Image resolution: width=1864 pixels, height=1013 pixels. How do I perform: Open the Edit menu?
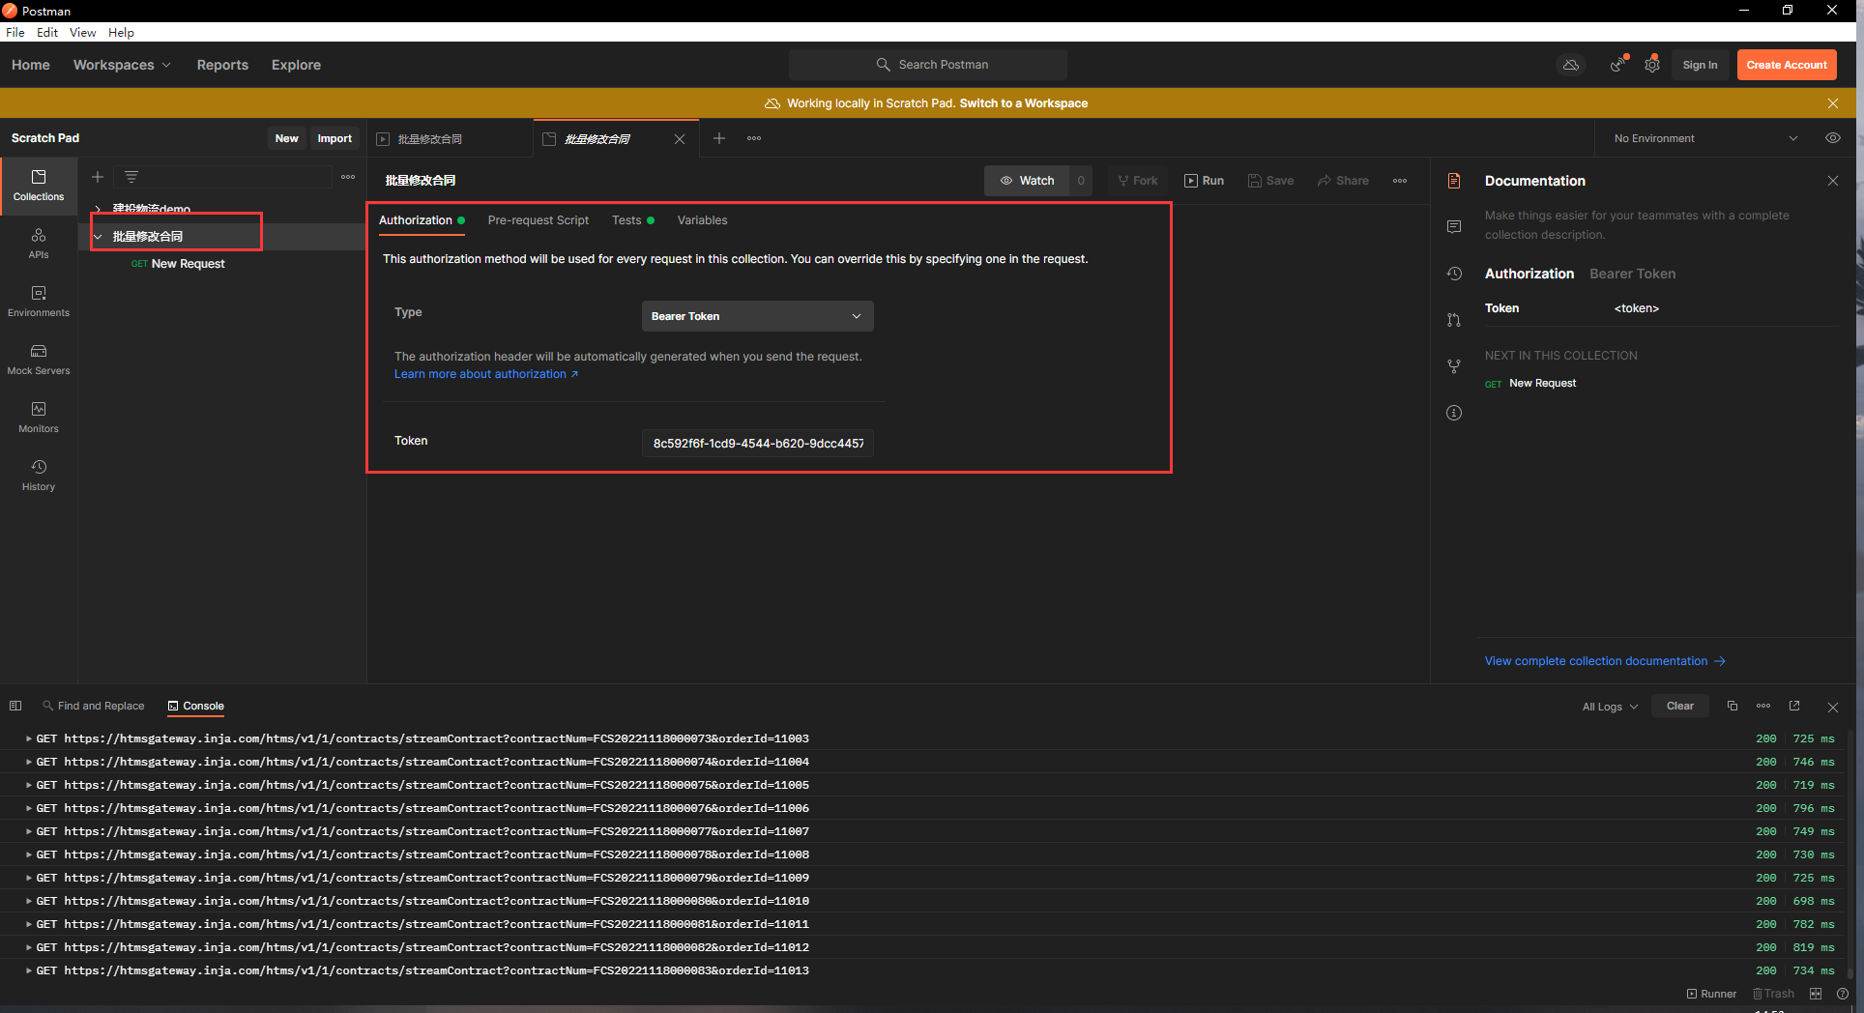point(47,32)
